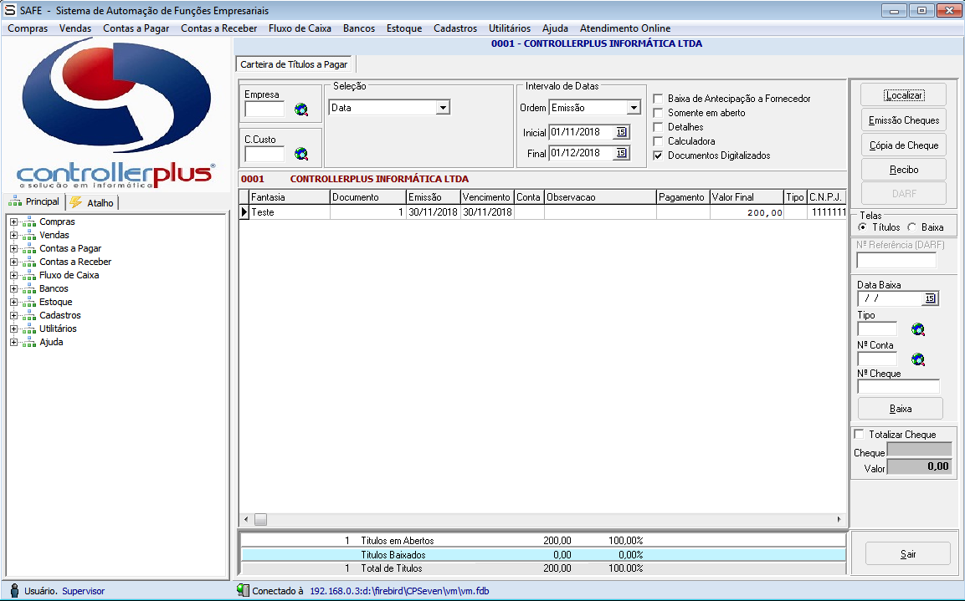
Task: Click the database connection icon in status bar
Action: [243, 591]
